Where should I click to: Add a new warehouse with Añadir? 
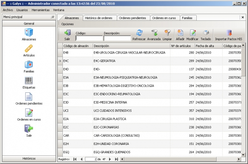(x=180, y=35)
